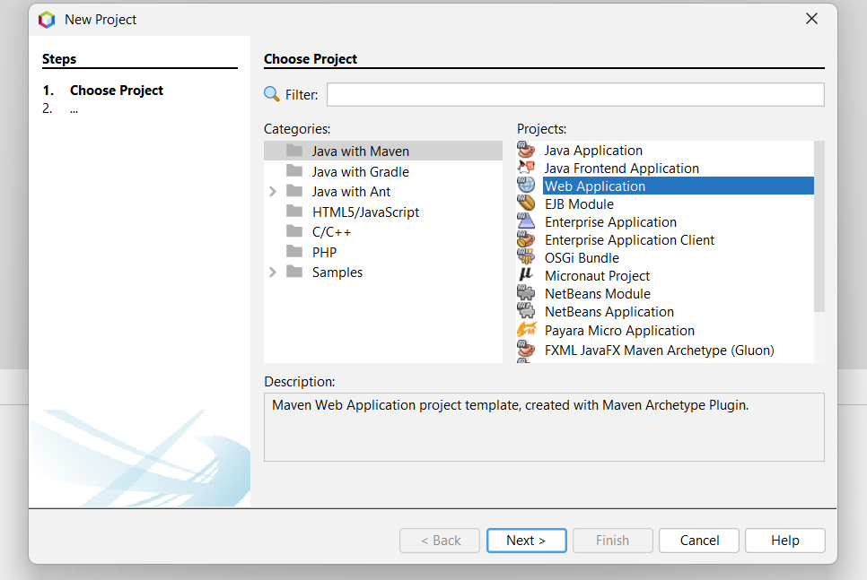Select Micronaut Project type

[597, 275]
